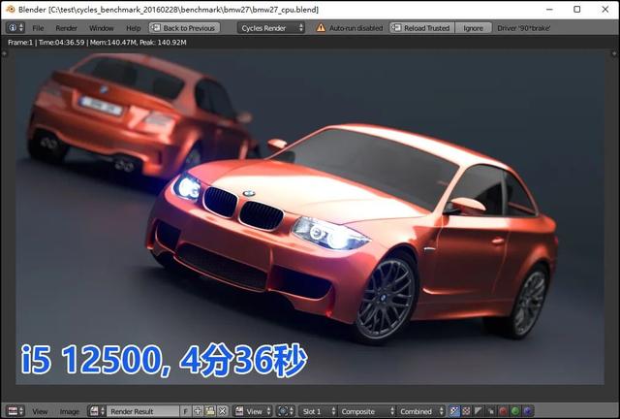The height and width of the screenshot is (419, 620).
Task: Toggle fake user F button
Action: (x=185, y=411)
